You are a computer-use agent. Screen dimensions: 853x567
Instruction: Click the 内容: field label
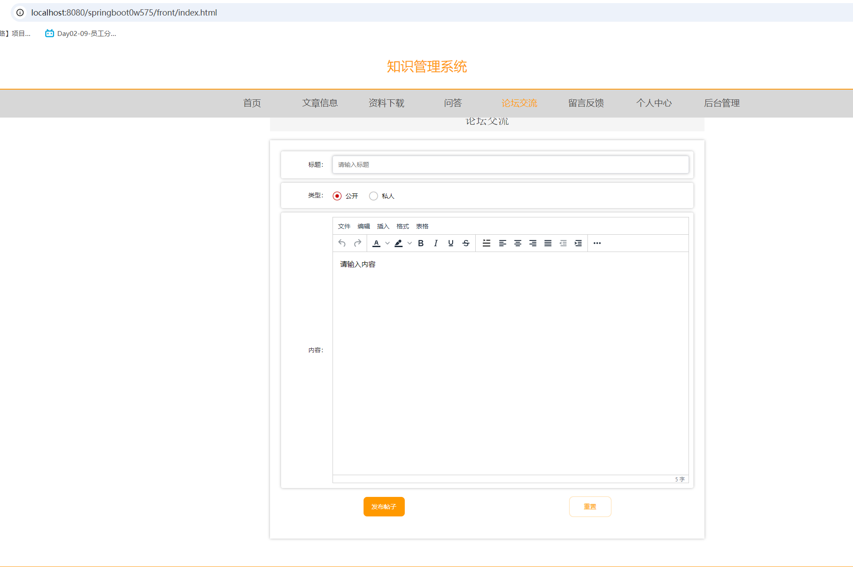(x=316, y=350)
